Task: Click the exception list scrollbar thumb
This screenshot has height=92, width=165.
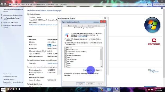Action: (101, 54)
